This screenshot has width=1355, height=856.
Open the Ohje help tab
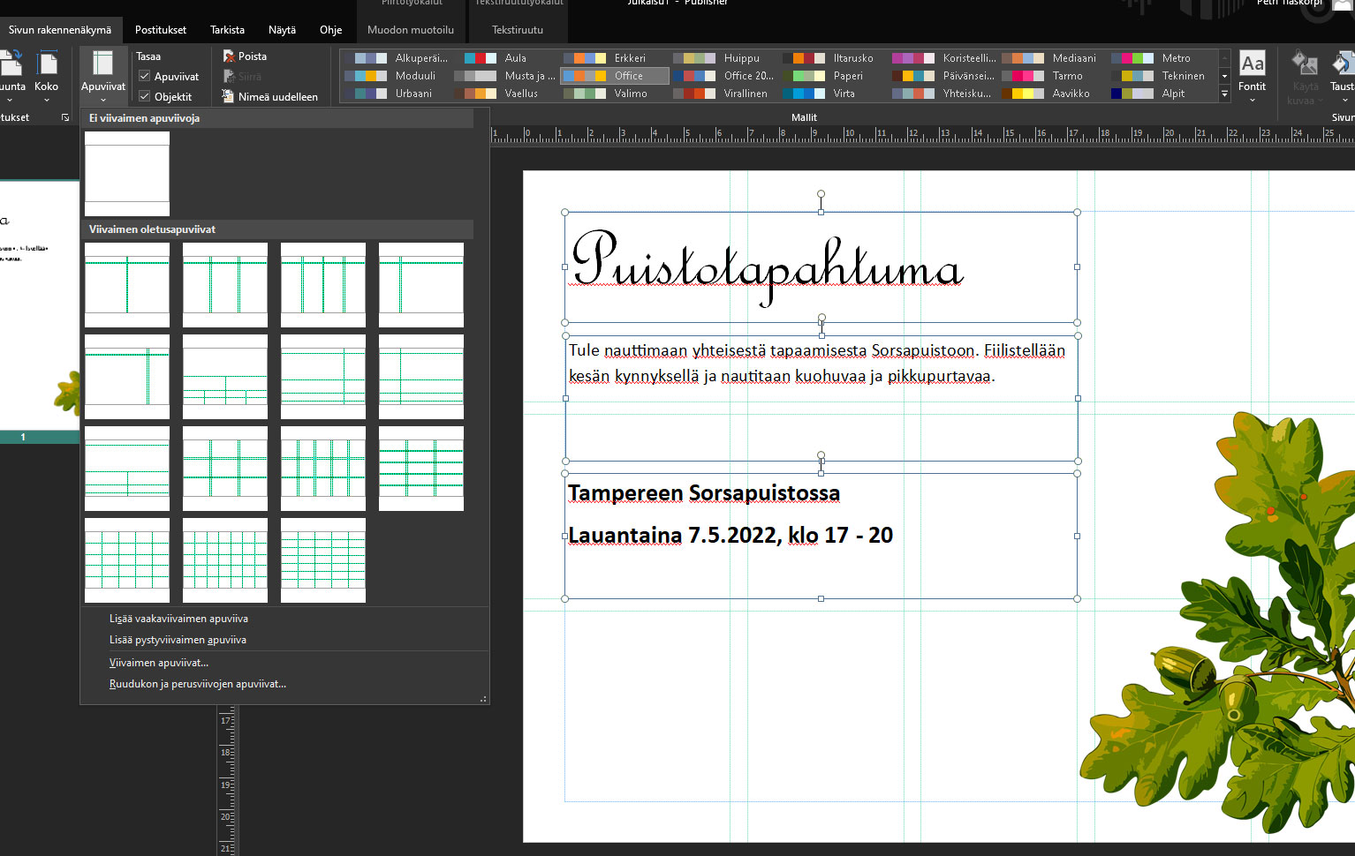pos(331,29)
